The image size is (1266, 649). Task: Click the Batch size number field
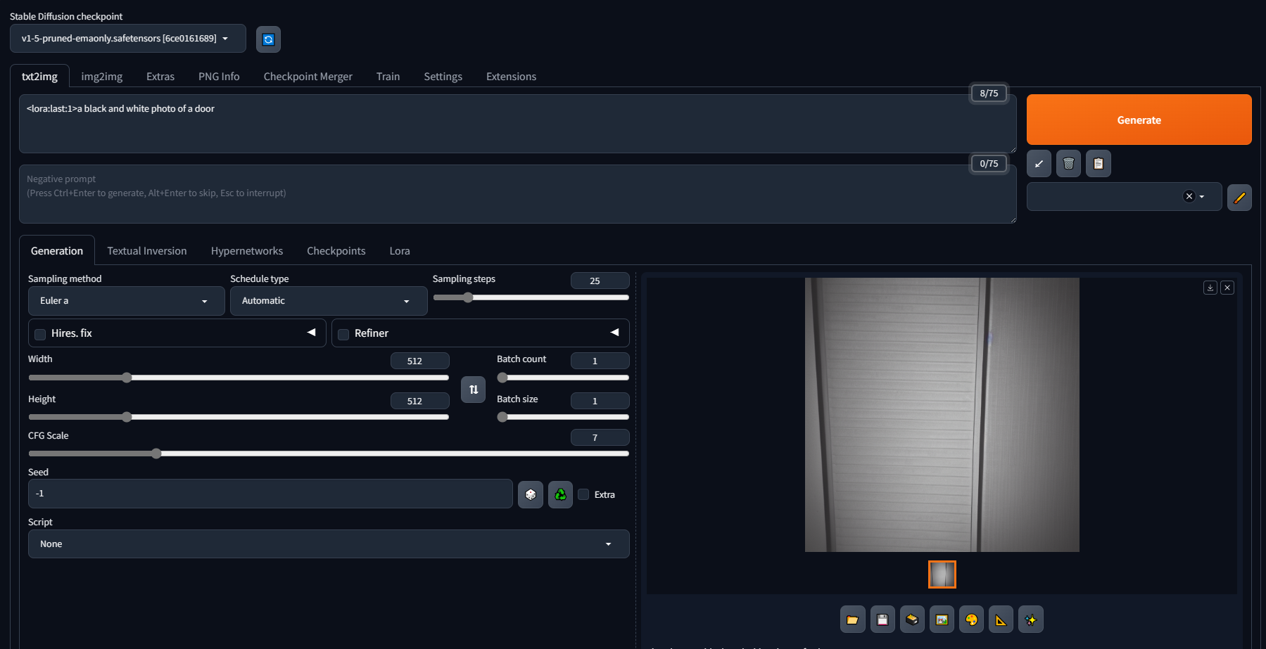tap(600, 401)
